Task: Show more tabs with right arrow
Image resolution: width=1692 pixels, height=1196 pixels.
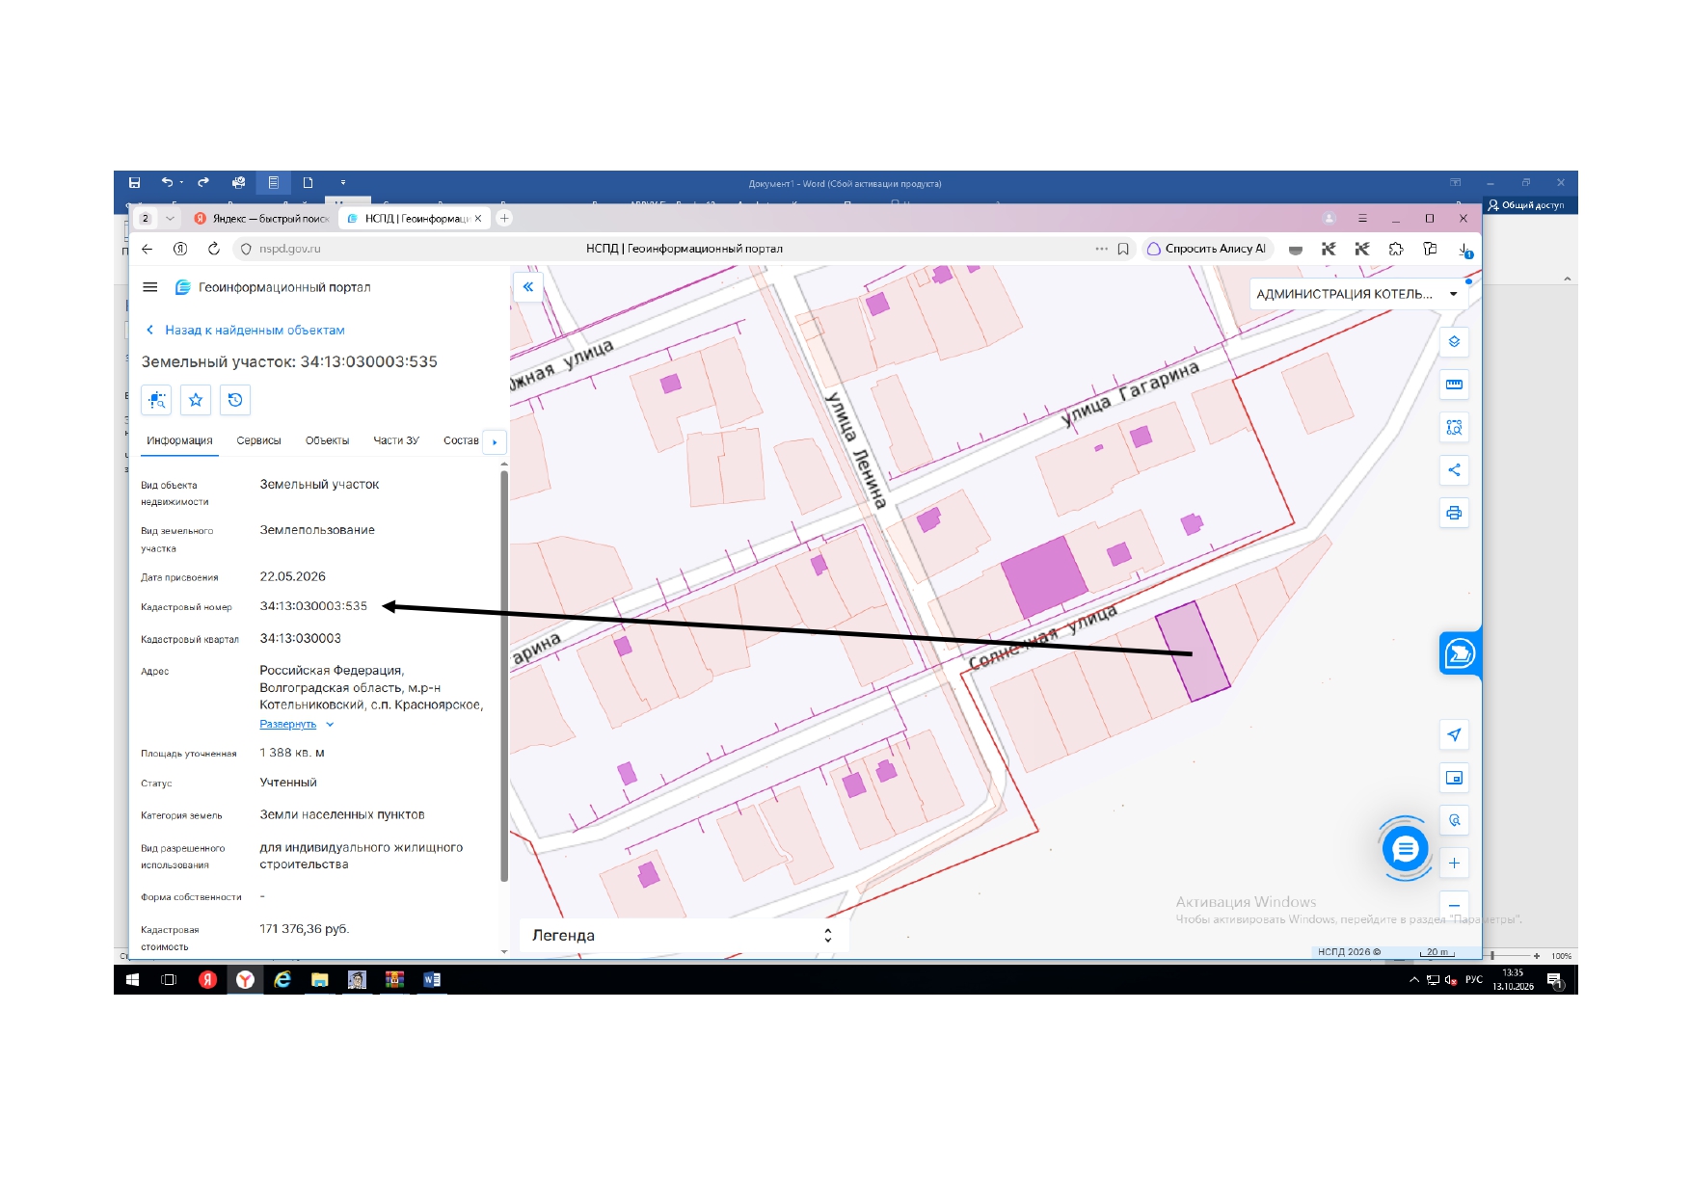Action: tap(495, 441)
